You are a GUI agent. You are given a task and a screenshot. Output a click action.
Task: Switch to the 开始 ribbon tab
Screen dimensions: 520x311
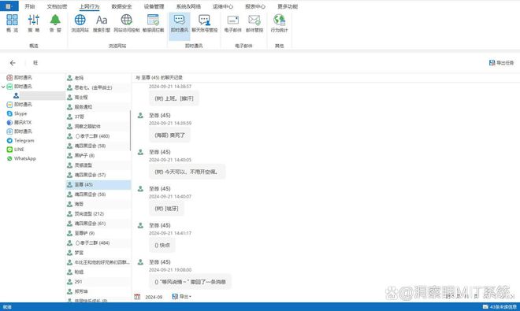click(x=30, y=6)
